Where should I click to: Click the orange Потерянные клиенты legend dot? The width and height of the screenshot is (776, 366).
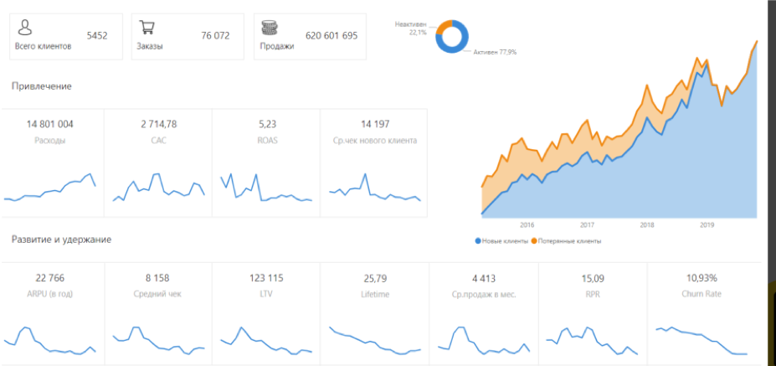click(x=535, y=240)
